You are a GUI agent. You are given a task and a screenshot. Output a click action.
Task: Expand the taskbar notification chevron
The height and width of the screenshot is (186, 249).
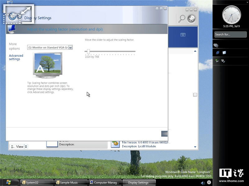click(x=209, y=182)
